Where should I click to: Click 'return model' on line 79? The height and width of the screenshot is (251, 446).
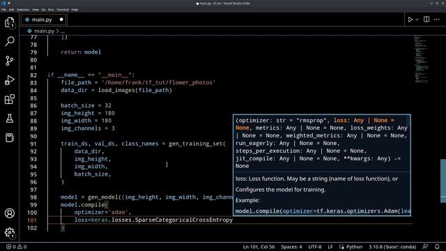pos(81,52)
